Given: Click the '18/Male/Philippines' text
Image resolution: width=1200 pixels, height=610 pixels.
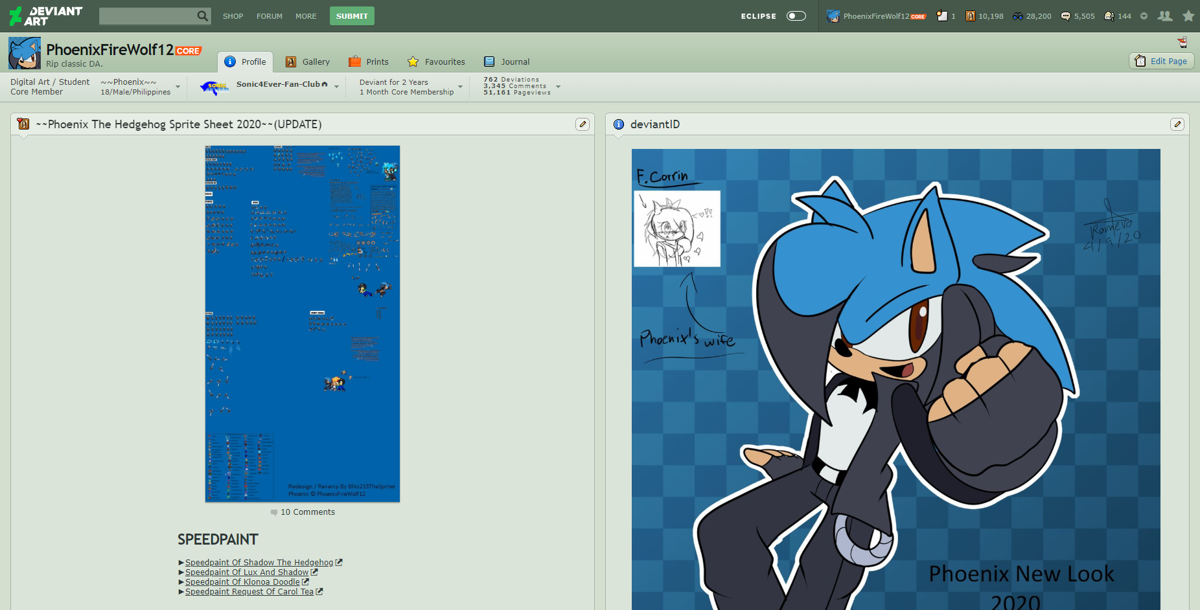Looking at the screenshot, I should [135, 92].
